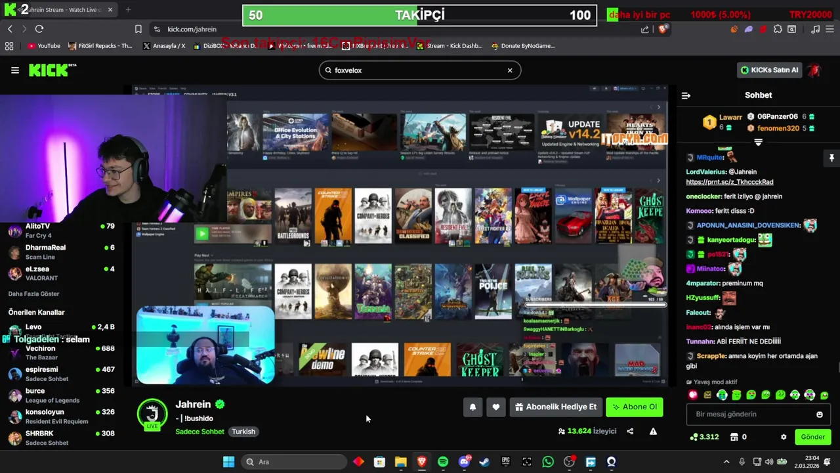840x473 pixels.
Task: Click the Abone Ol subscribe button
Action: pos(634,407)
